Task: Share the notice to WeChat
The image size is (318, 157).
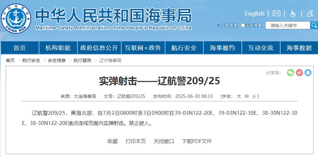Action: [290, 72]
